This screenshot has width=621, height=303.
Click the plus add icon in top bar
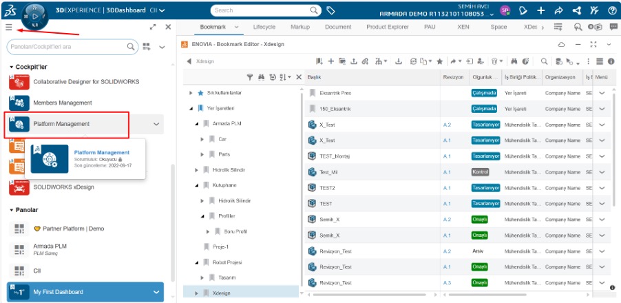click(541, 11)
